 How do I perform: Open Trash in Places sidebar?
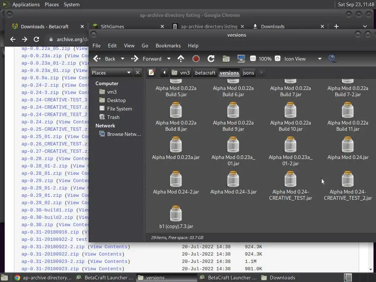(x=113, y=117)
